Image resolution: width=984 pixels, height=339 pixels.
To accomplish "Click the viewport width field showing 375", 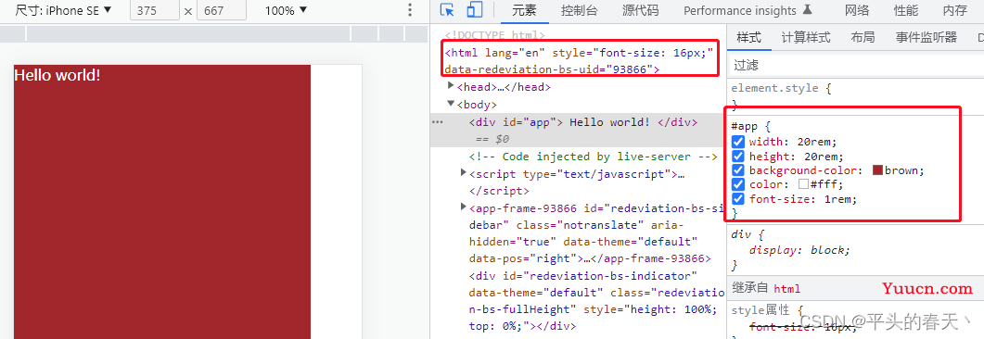I will [x=154, y=11].
